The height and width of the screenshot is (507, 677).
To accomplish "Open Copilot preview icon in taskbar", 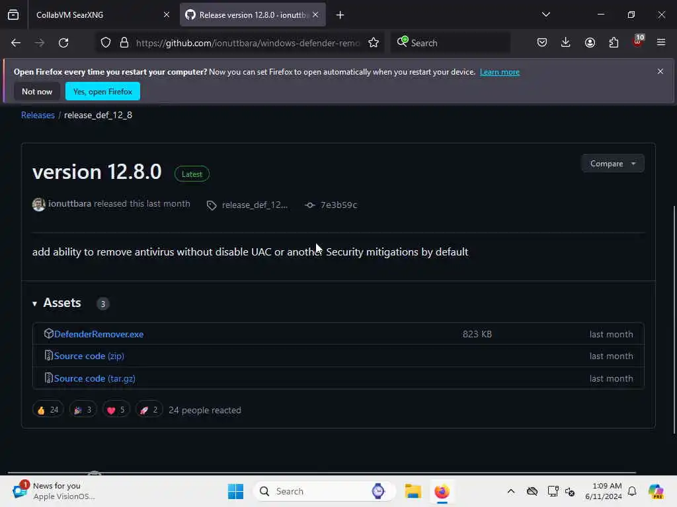I will 656,491.
